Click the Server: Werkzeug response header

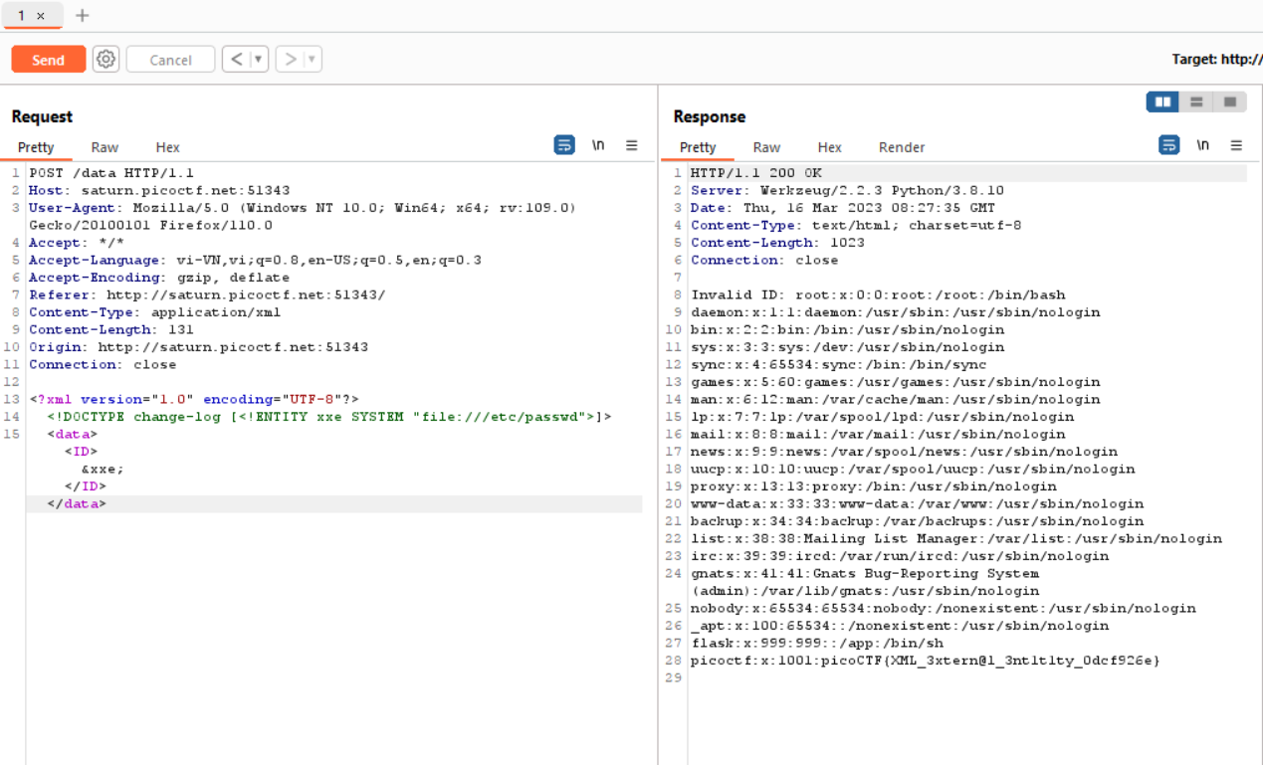pos(847,190)
